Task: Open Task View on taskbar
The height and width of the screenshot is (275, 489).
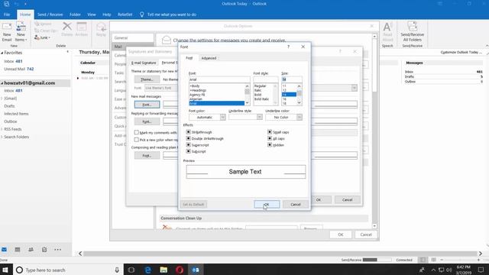Action: point(131,270)
